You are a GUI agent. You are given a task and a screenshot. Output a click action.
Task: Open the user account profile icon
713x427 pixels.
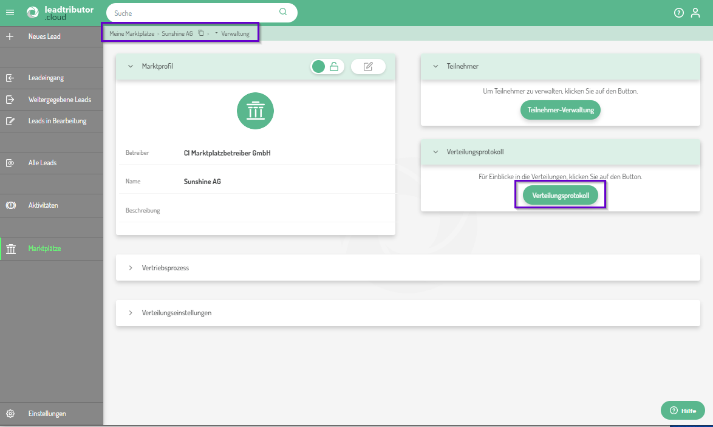click(x=695, y=13)
